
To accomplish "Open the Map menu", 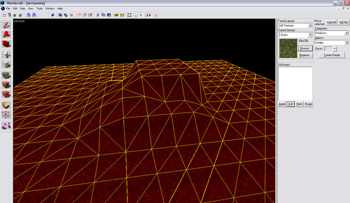I will click(x=23, y=8).
